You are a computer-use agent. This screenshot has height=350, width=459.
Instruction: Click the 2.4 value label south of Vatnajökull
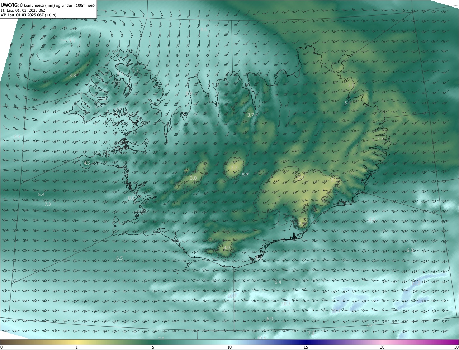302,224
